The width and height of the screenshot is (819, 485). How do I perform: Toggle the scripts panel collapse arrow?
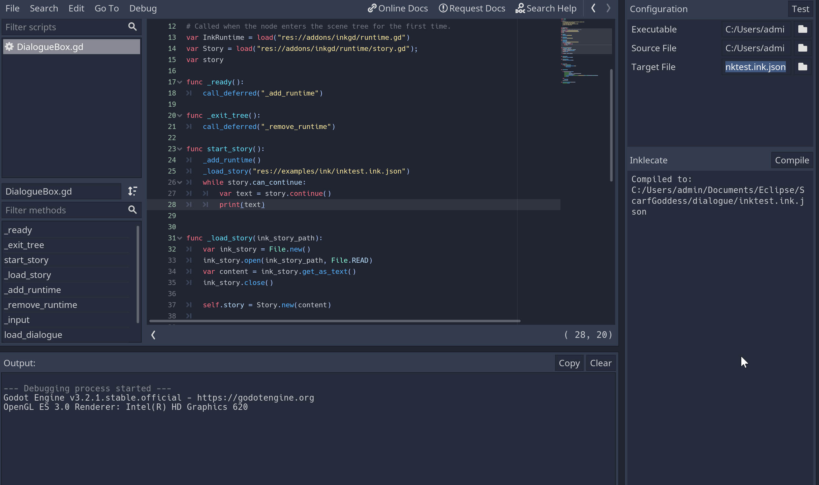[x=153, y=335]
